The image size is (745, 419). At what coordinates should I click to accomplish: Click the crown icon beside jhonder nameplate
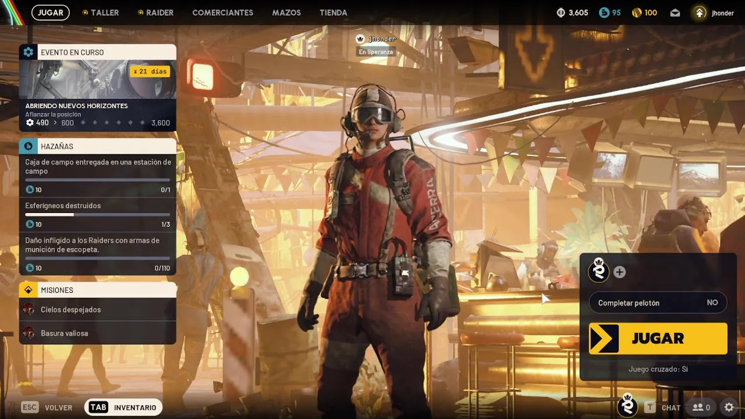[x=360, y=39]
